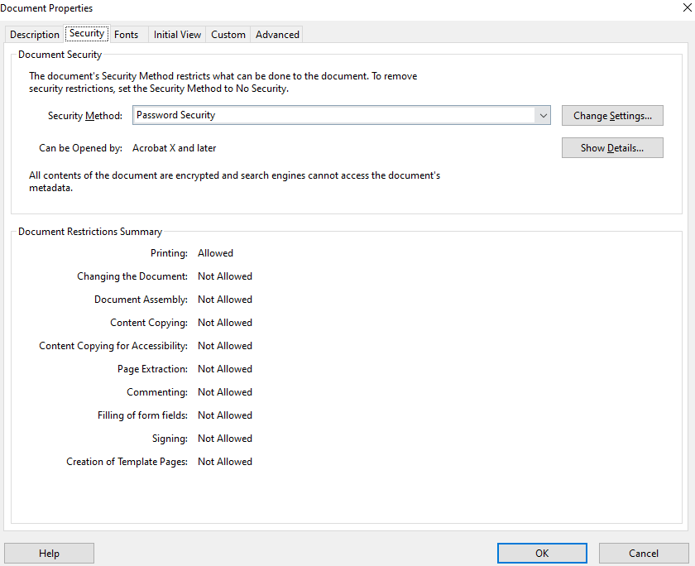Click the Change Settings button

tap(612, 116)
